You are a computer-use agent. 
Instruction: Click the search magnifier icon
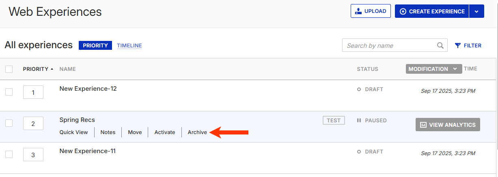tap(440, 45)
